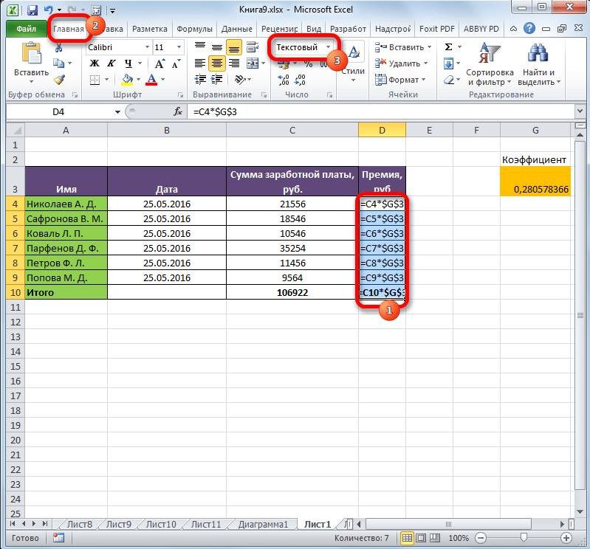Apply red font color A
Screen dimensions: 590x549
pyautogui.click(x=151, y=80)
